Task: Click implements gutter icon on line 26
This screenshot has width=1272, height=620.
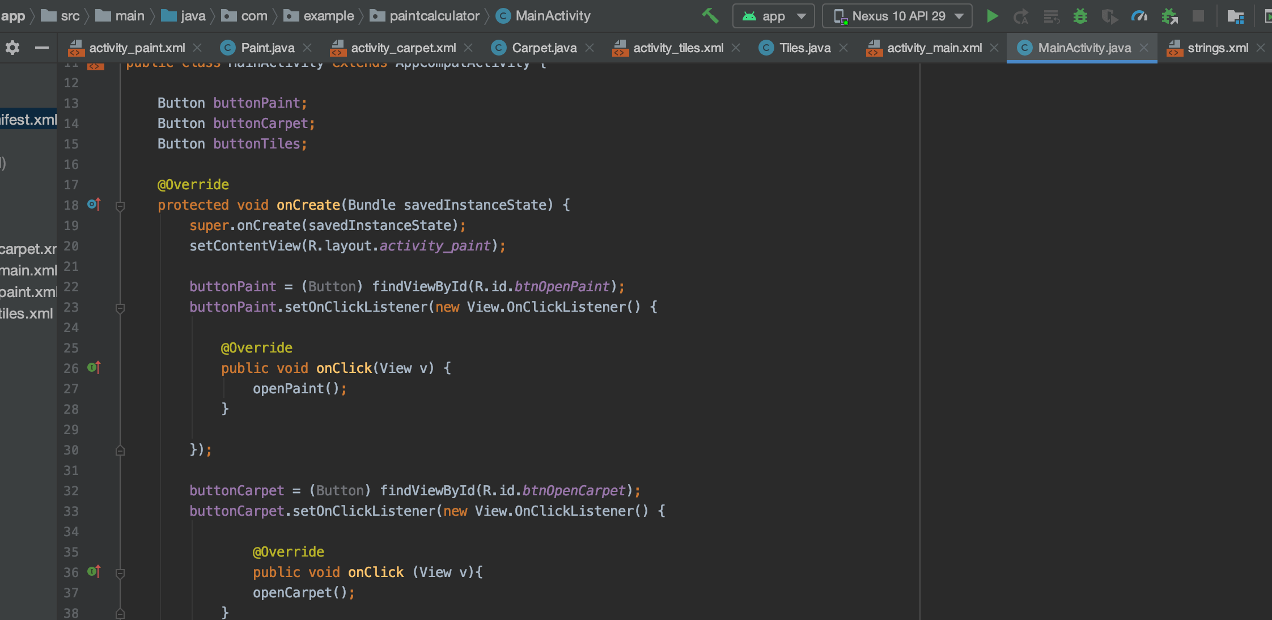Action: [x=94, y=367]
